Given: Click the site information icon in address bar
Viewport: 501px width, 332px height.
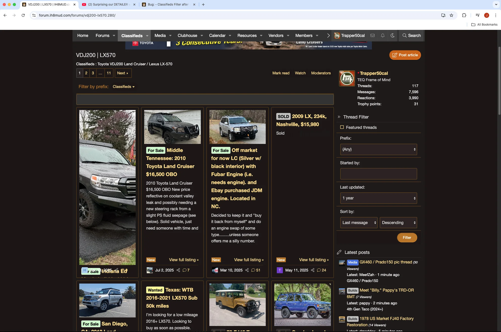Looking at the screenshot, I should [34, 15].
